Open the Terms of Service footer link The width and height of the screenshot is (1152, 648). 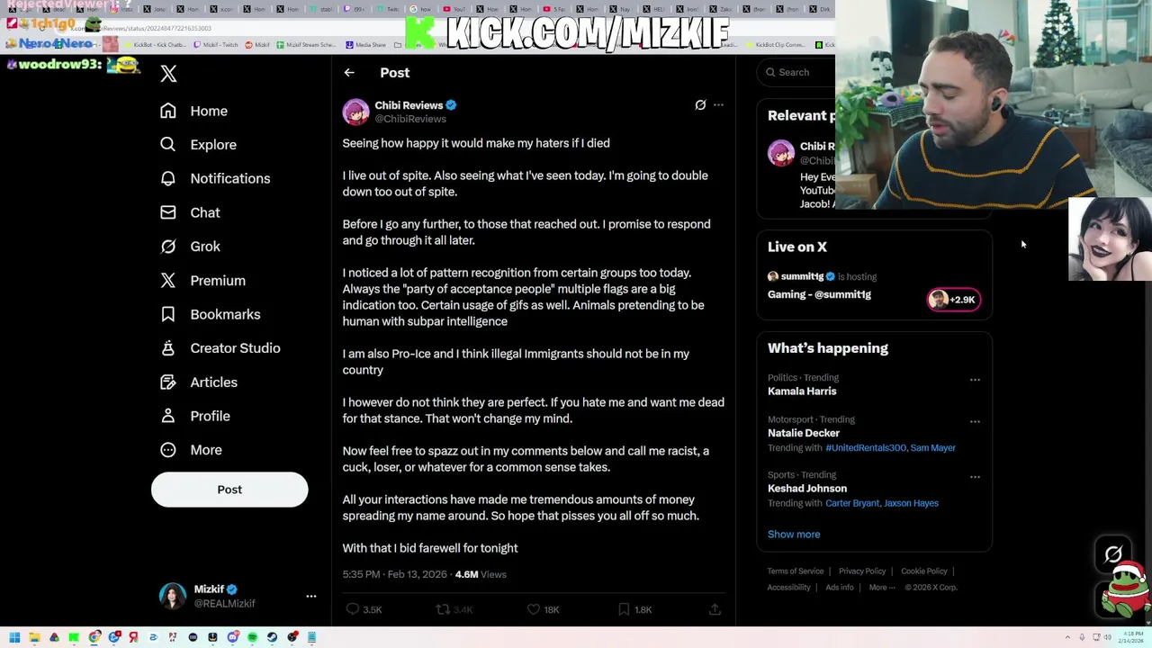pyautogui.click(x=796, y=571)
